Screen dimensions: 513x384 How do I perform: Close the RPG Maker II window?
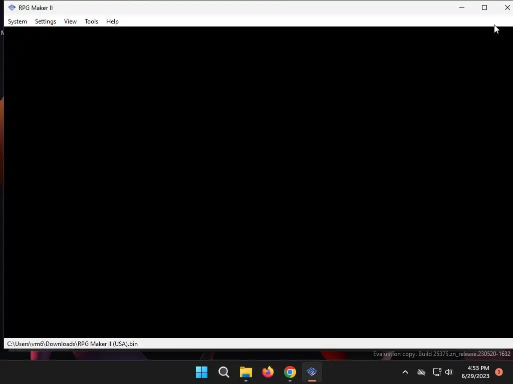pos(506,7)
